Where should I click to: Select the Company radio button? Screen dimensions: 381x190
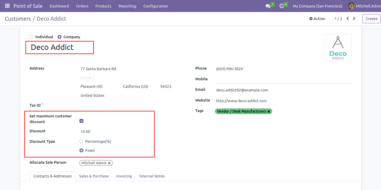(x=60, y=37)
